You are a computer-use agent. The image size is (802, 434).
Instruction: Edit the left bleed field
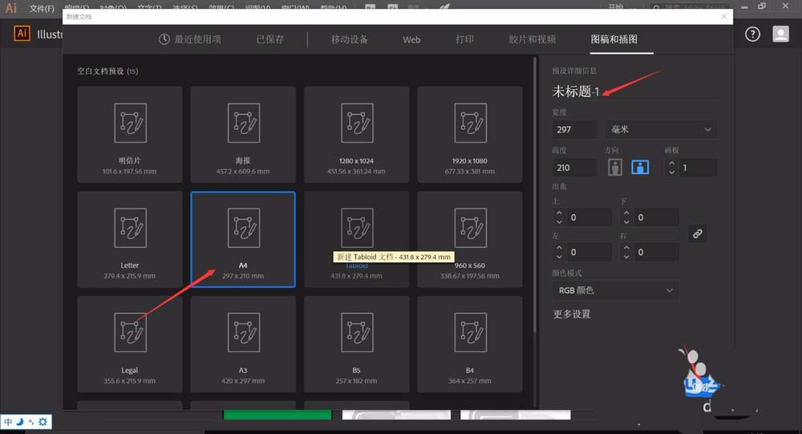click(588, 252)
